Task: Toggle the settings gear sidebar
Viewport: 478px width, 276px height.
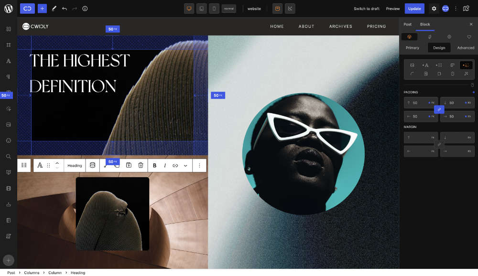Action: (x=434, y=9)
